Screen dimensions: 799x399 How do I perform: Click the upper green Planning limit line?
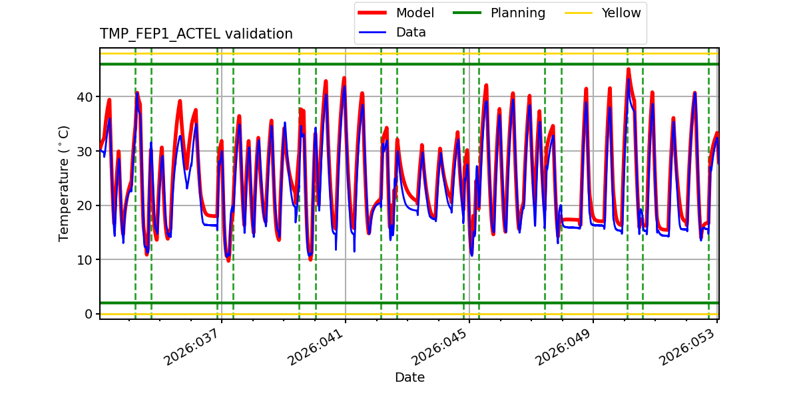[x=400, y=64]
